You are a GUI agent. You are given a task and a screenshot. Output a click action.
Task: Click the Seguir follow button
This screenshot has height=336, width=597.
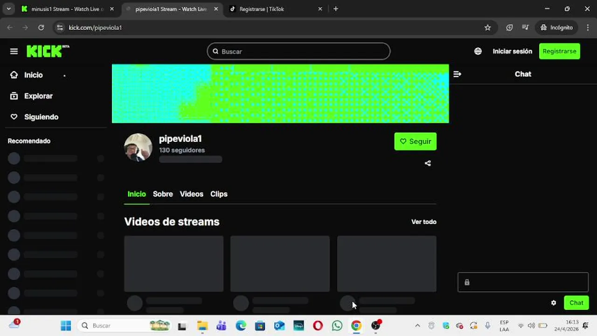click(x=415, y=141)
